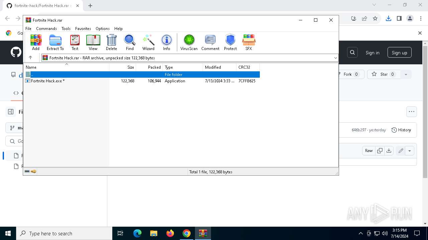The width and height of the screenshot is (428, 240).
Task: Start VirusScan on the archive
Action: pos(189,42)
